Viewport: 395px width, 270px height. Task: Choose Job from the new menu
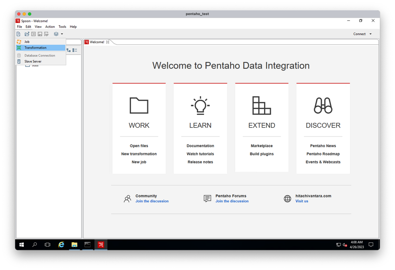click(x=41, y=42)
